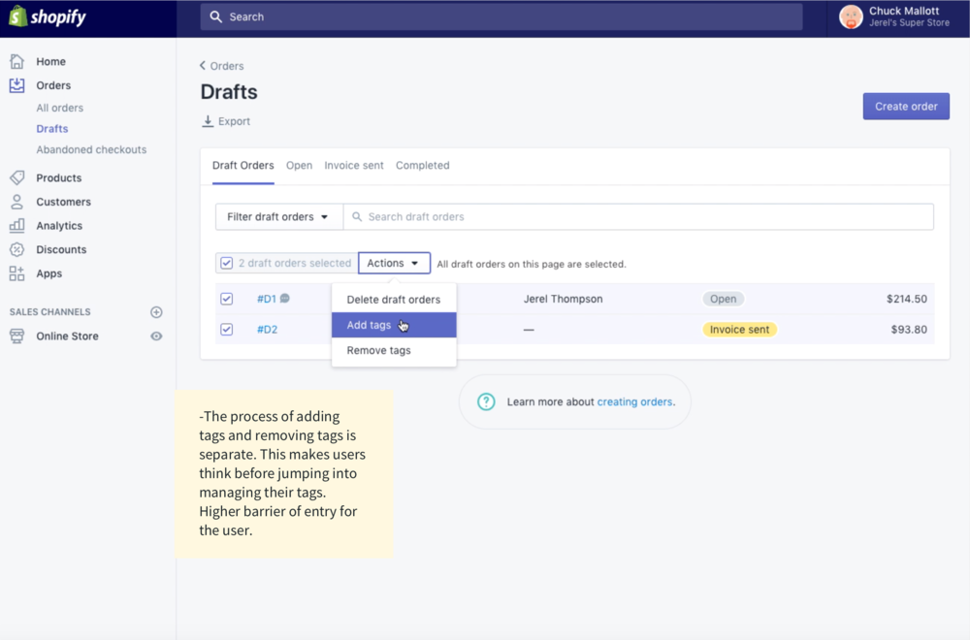The width and height of the screenshot is (970, 640).
Task: Click the note icon beside #D1
Action: coord(284,298)
